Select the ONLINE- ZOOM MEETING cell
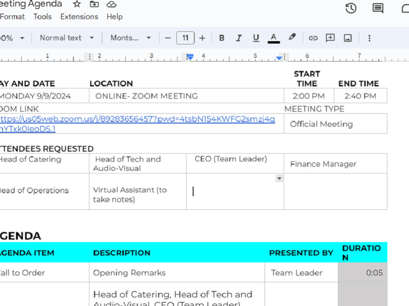This screenshot has height=306, width=409. [x=187, y=96]
